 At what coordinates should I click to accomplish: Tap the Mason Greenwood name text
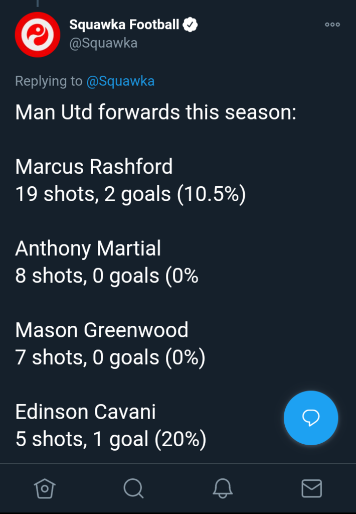tap(102, 330)
